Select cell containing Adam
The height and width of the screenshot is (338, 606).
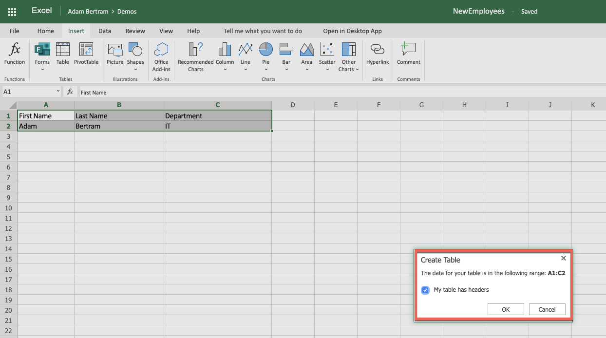point(46,126)
